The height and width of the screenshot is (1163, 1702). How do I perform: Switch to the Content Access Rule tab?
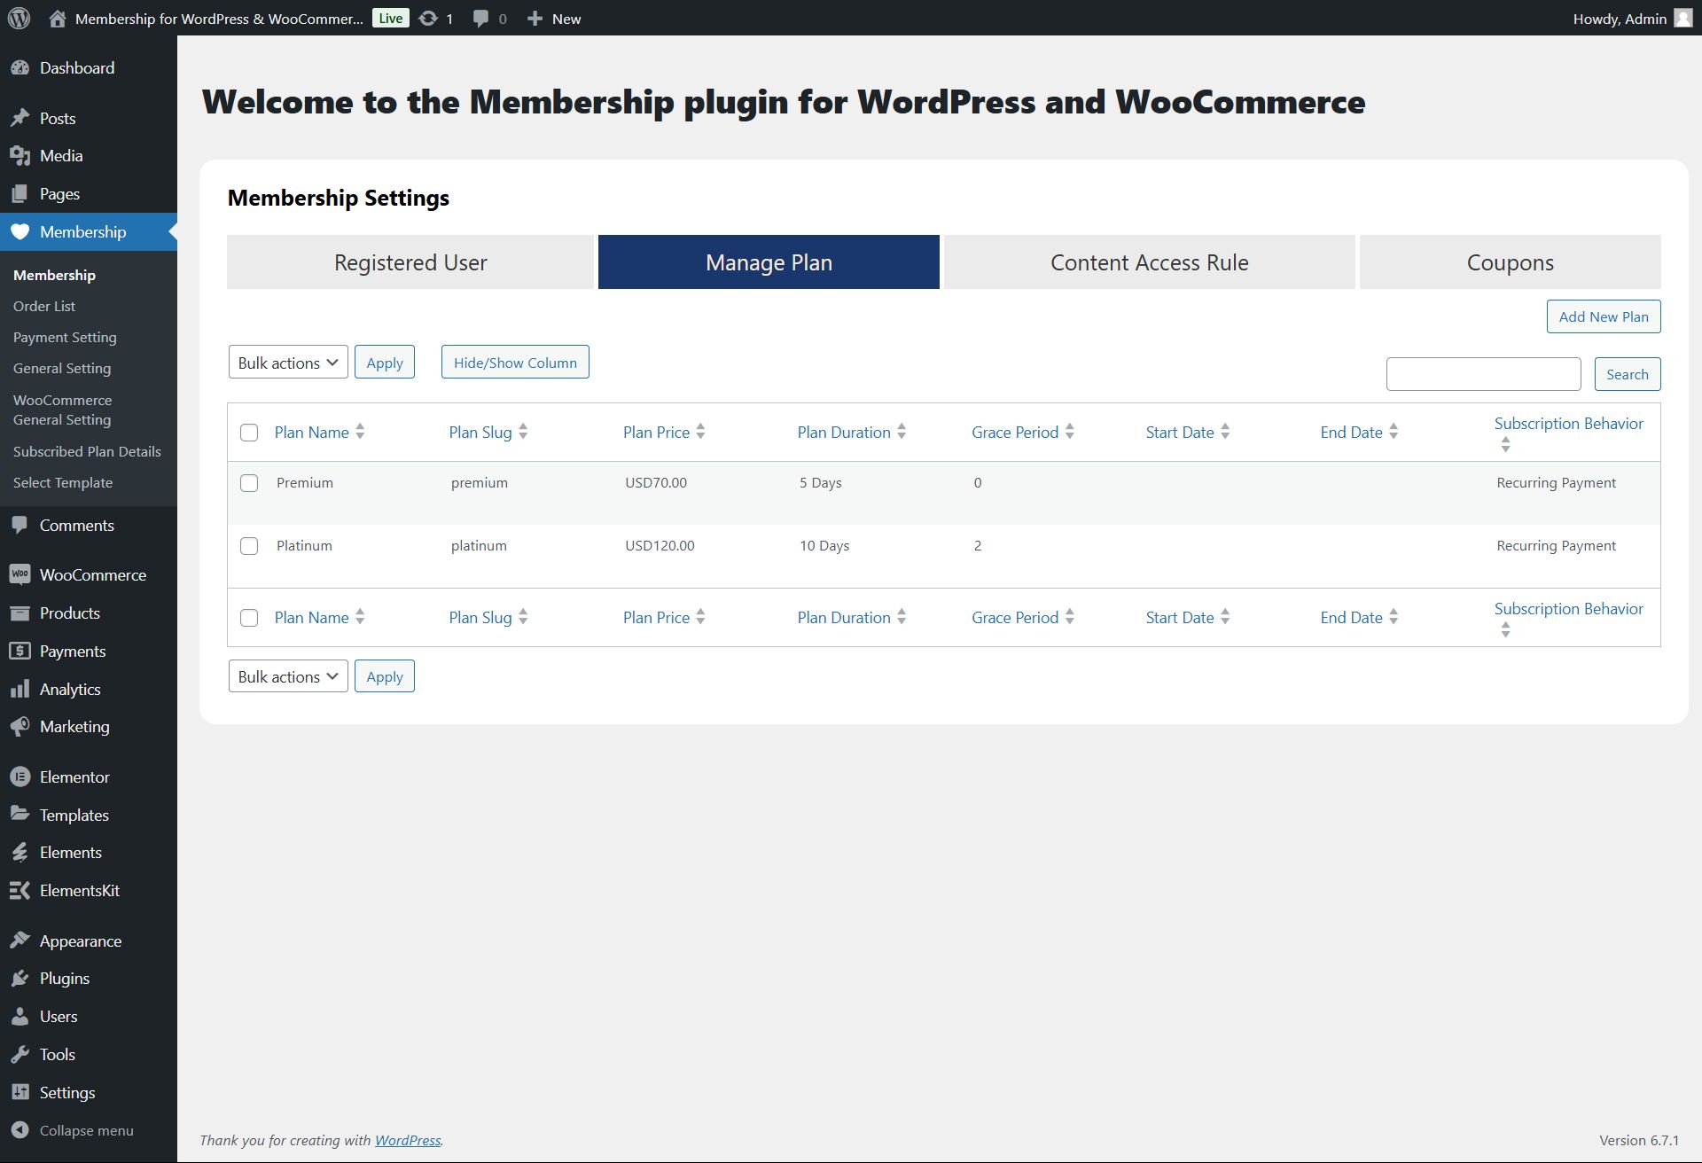1149,262
